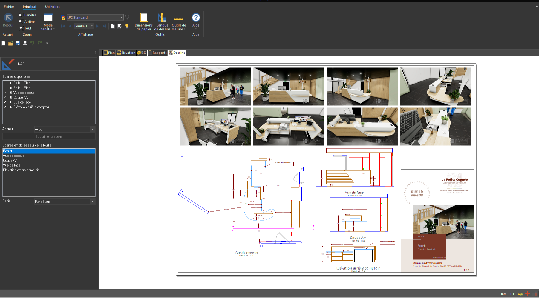The height and width of the screenshot is (303, 539).
Task: Click the save diskette icon
Action: (x=18, y=43)
